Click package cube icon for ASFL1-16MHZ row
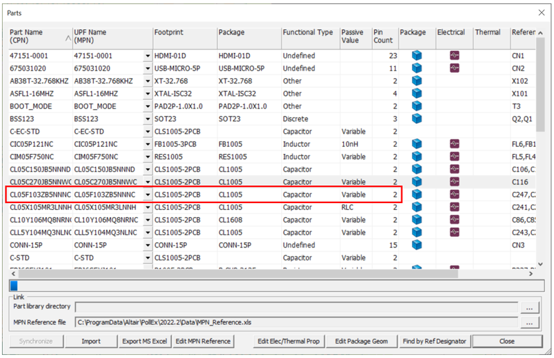 point(416,94)
